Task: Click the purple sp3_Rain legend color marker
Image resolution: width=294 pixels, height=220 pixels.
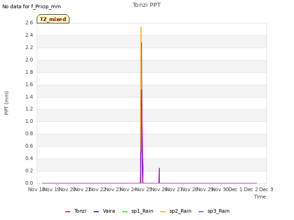Action: point(201,212)
